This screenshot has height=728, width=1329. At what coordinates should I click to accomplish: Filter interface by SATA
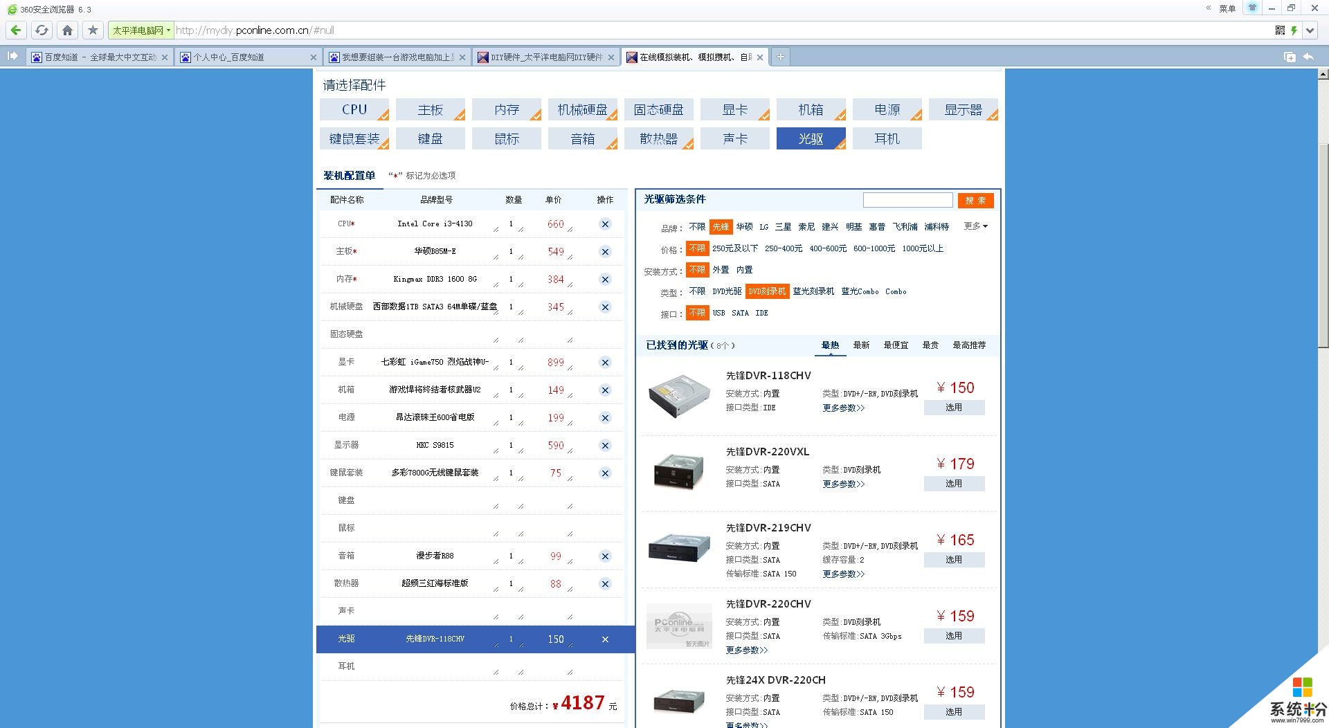point(740,313)
